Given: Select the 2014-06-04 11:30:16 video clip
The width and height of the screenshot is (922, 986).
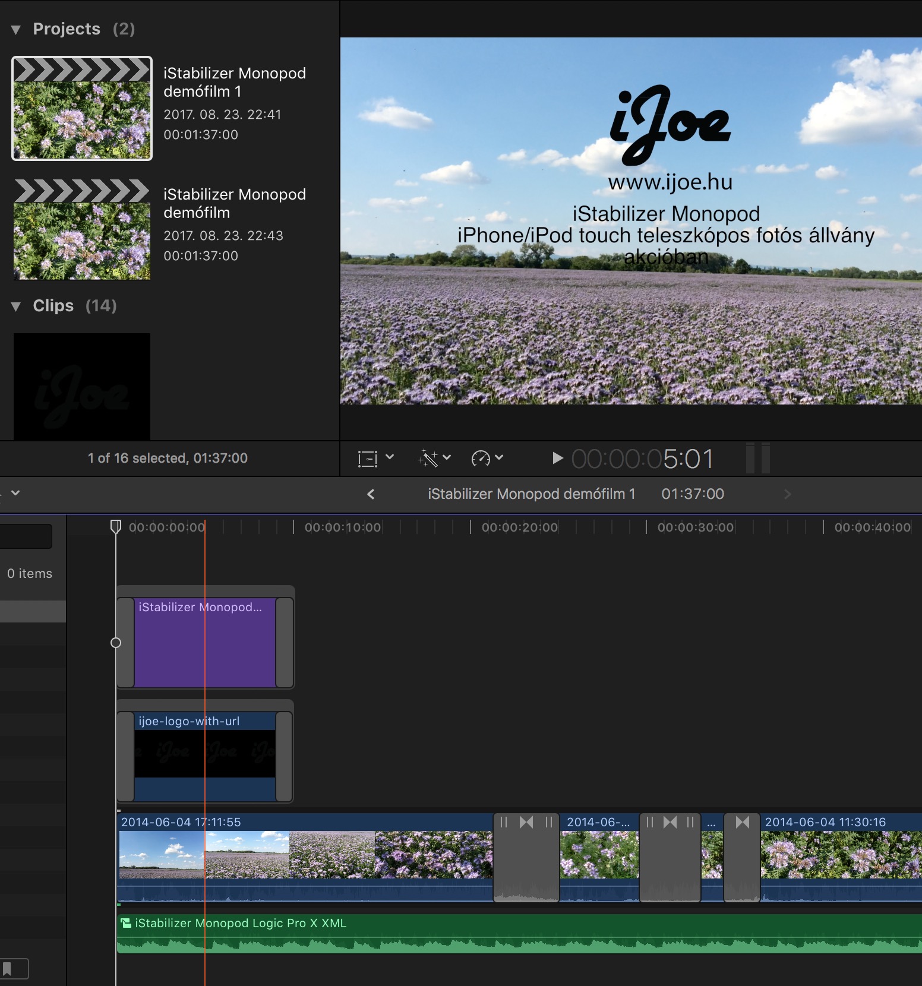Looking at the screenshot, I should tap(841, 858).
